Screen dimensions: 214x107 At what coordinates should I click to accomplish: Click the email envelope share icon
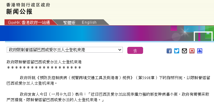coord(184,51)
